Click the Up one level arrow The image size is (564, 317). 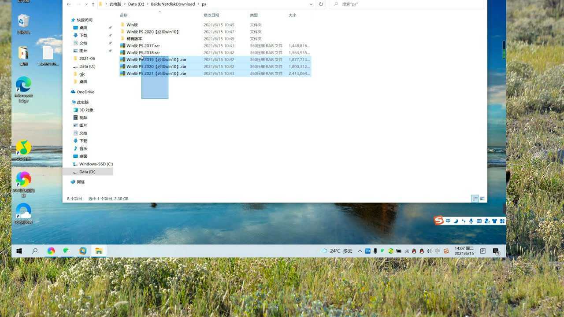coord(93,4)
